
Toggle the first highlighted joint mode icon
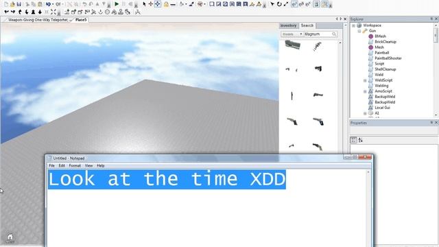coord(294,4)
